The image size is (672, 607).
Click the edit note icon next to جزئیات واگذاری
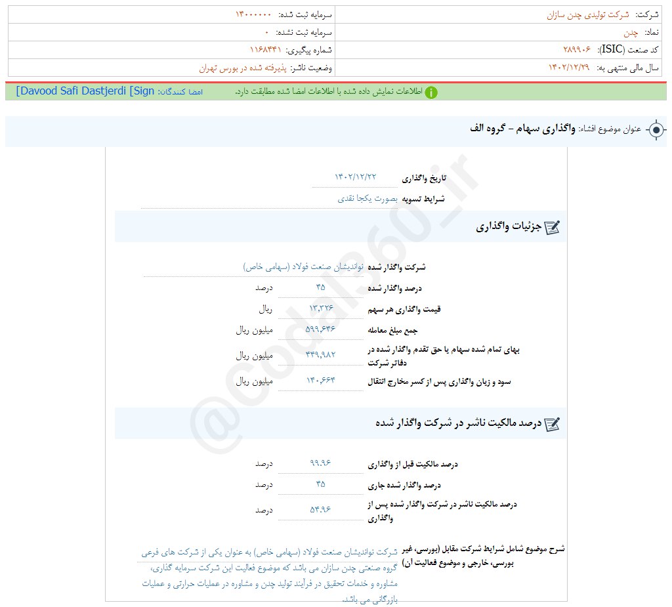(x=552, y=227)
